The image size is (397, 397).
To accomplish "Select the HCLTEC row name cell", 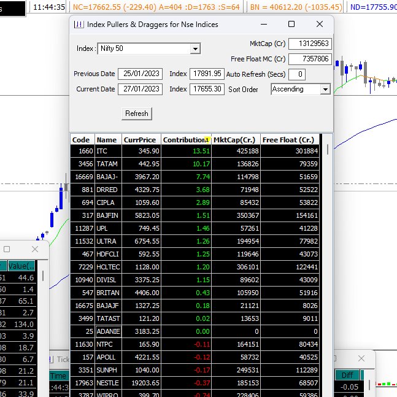I will point(109,267).
